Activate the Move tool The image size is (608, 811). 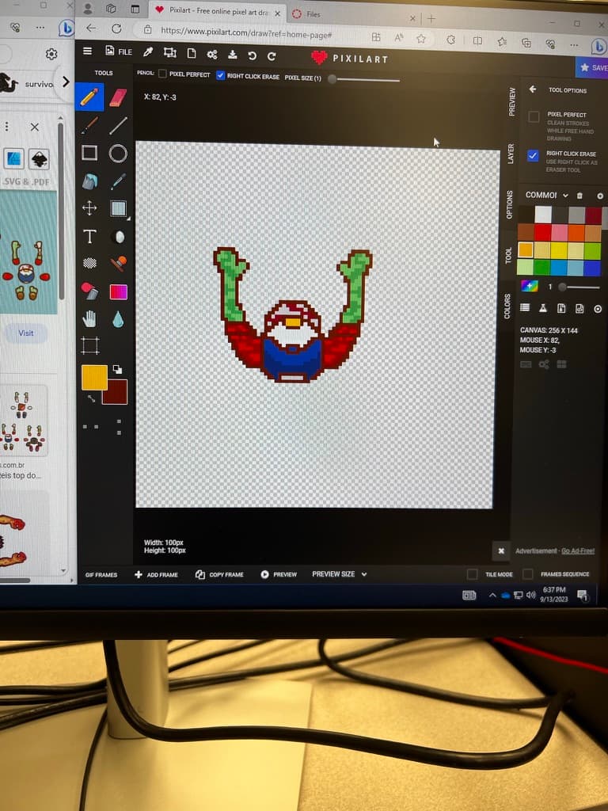pyautogui.click(x=89, y=208)
